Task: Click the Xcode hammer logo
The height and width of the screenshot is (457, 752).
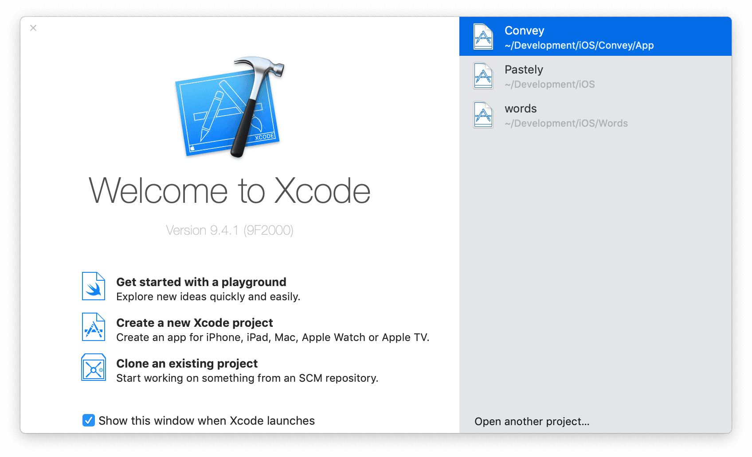Action: [229, 107]
